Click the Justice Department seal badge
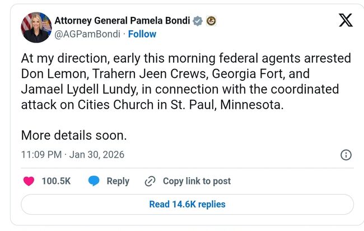The height and width of the screenshot is (231, 364). click(211, 21)
